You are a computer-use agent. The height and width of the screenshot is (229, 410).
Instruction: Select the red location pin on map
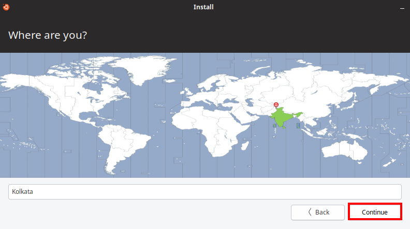point(276,105)
